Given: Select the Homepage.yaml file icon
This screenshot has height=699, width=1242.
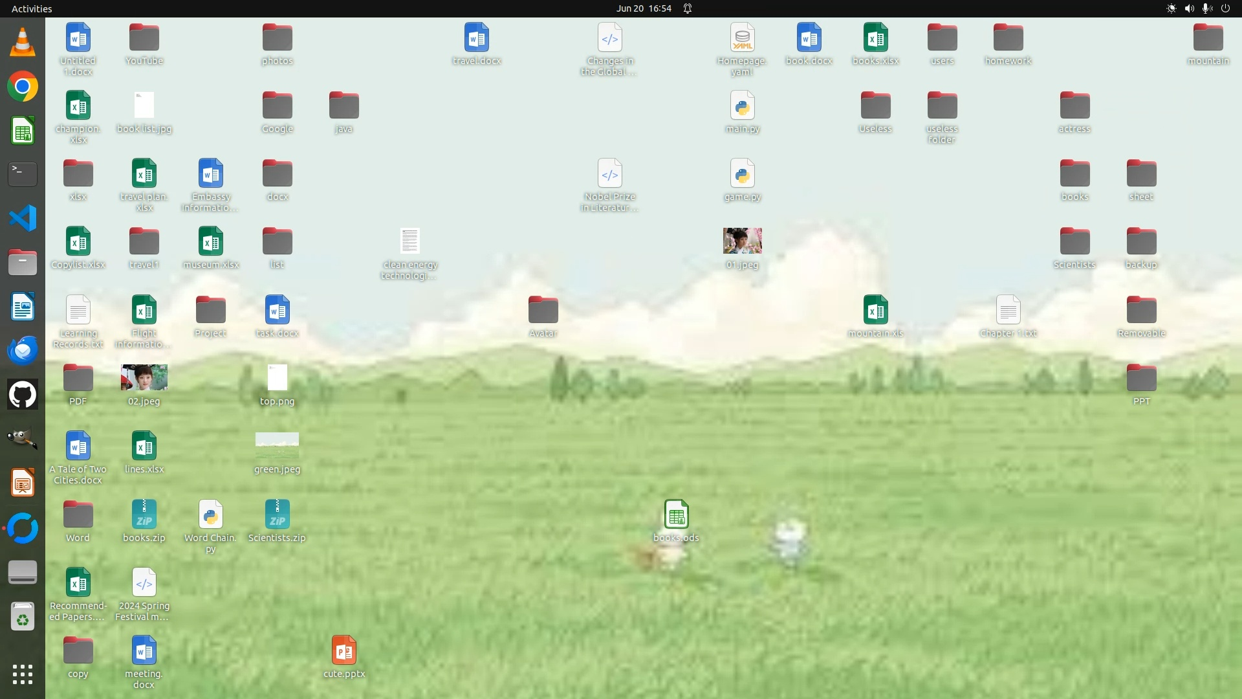Looking at the screenshot, I should pyautogui.click(x=742, y=38).
